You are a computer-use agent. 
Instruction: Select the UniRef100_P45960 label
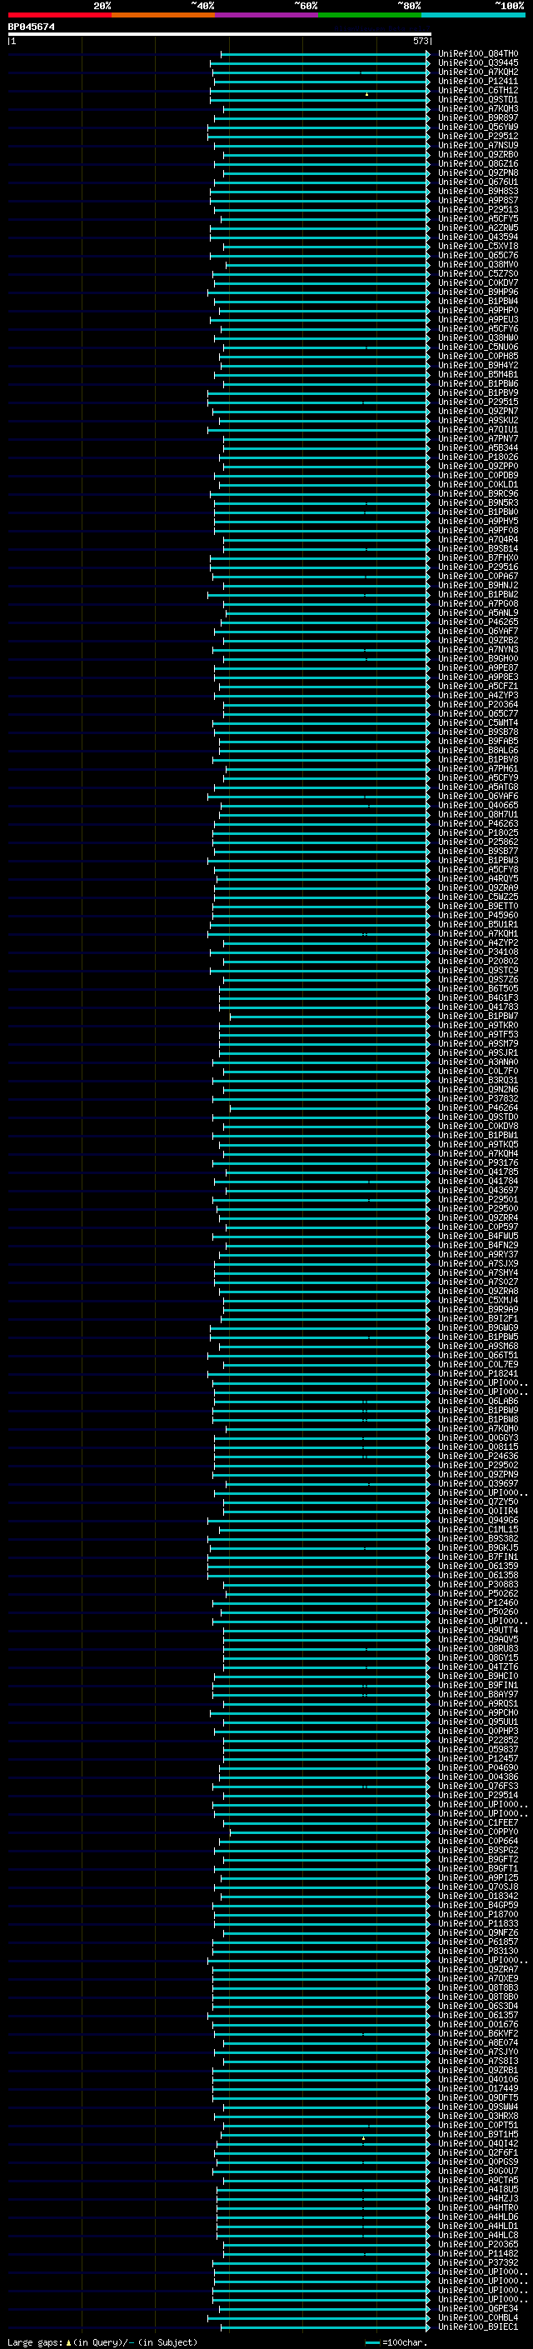(x=478, y=916)
